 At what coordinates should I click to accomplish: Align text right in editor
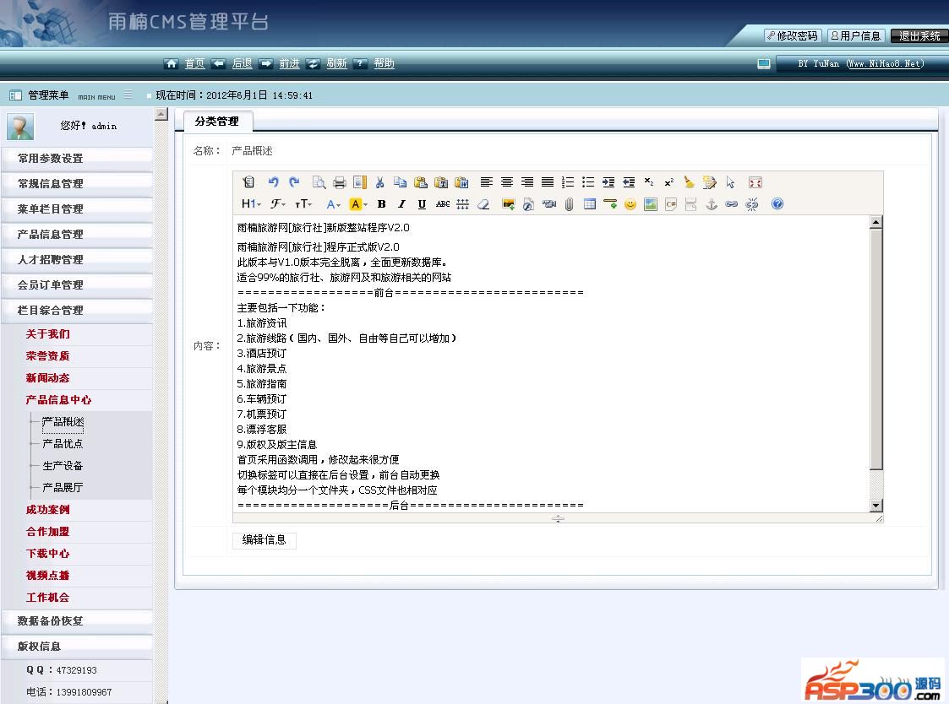527,182
